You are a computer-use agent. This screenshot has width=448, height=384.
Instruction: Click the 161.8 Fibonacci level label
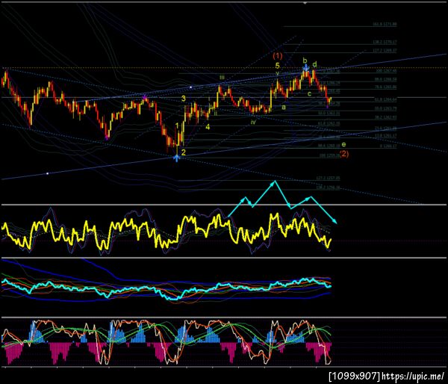coord(385,25)
